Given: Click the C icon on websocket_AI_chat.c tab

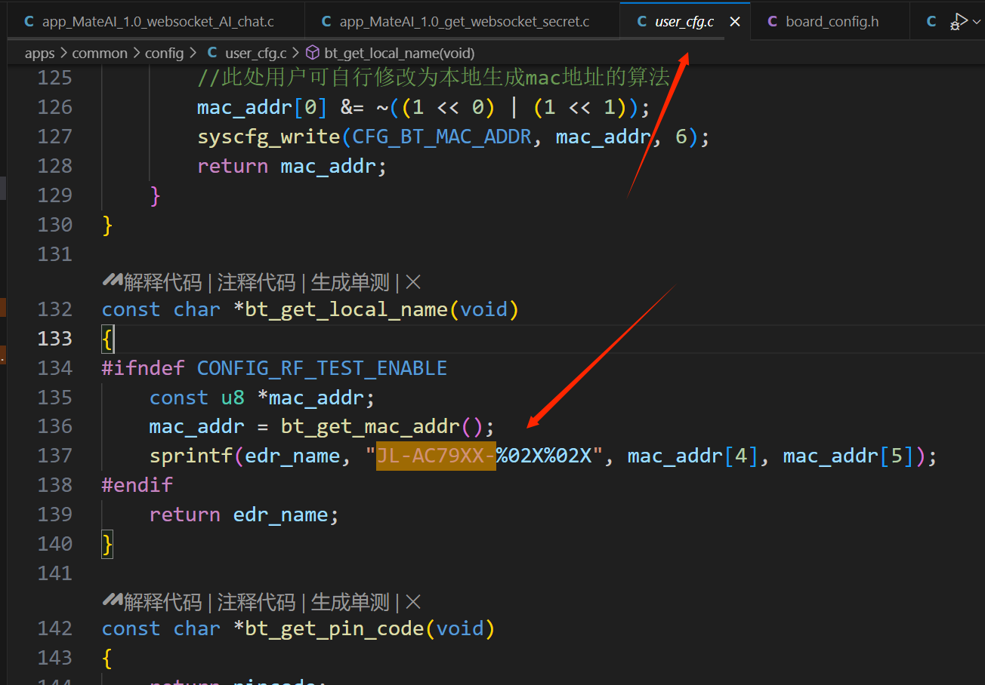Looking at the screenshot, I should (29, 22).
